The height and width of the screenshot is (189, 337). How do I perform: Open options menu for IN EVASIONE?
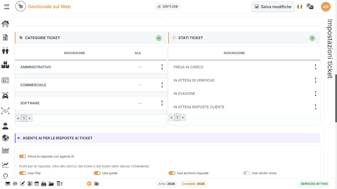[x=316, y=93]
